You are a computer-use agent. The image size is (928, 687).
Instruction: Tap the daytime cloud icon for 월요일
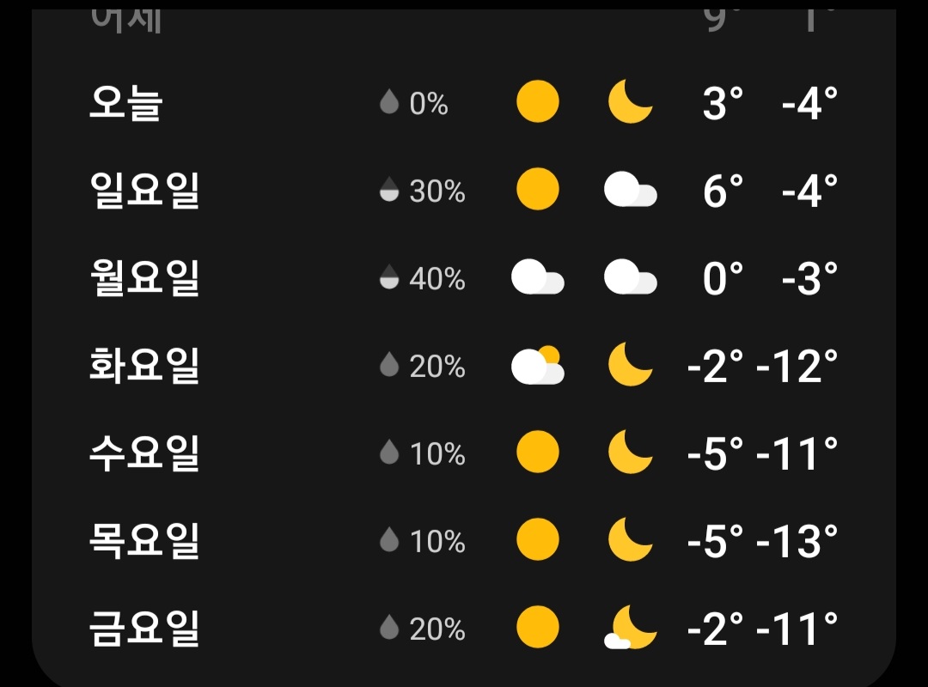pyautogui.click(x=538, y=278)
